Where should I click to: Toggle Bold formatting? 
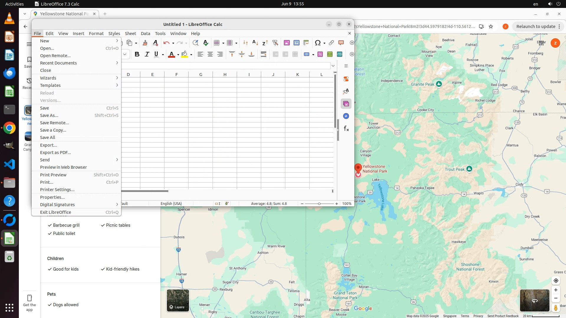coord(137,54)
